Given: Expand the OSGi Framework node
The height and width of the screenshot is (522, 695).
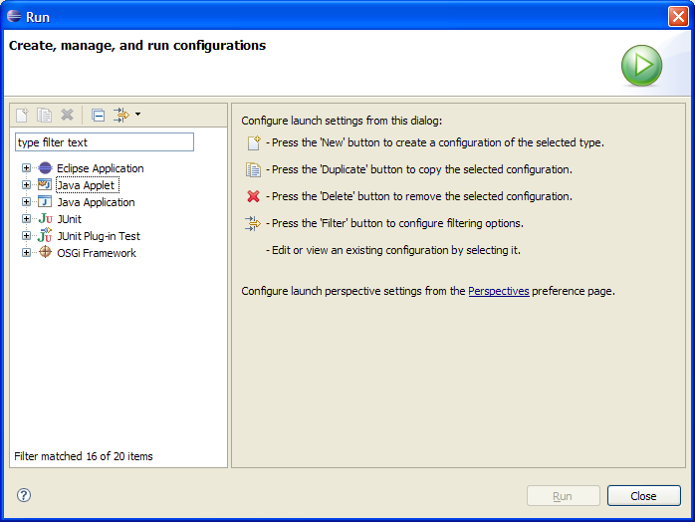Looking at the screenshot, I should pyautogui.click(x=26, y=252).
